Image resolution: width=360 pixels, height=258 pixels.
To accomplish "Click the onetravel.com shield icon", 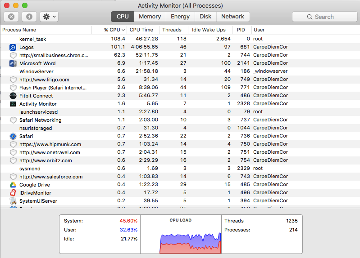I will click(x=13, y=152).
